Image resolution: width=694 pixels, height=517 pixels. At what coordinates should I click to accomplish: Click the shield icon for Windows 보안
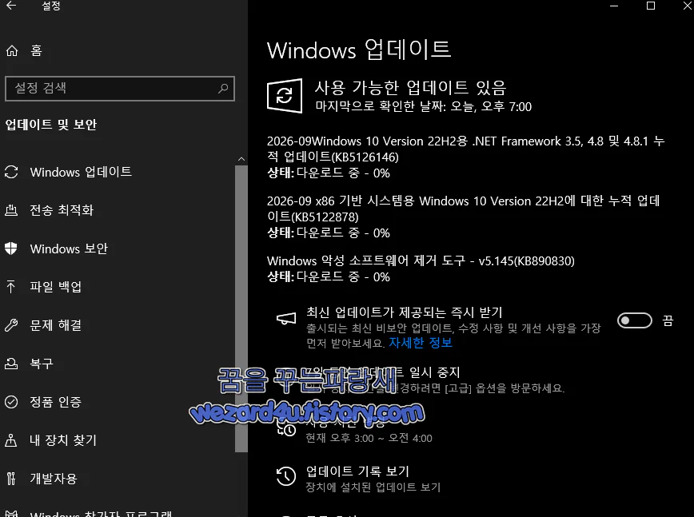(11, 249)
